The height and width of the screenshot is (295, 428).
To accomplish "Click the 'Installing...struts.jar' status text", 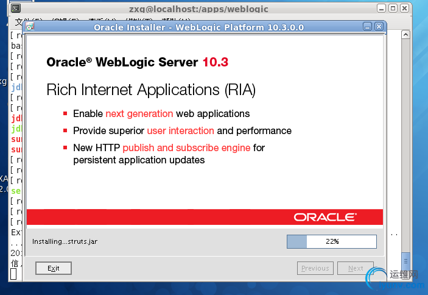I will (x=65, y=241).
